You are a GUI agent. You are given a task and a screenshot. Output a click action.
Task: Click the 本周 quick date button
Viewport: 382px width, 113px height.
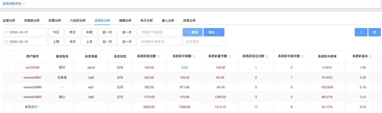coord(89,32)
